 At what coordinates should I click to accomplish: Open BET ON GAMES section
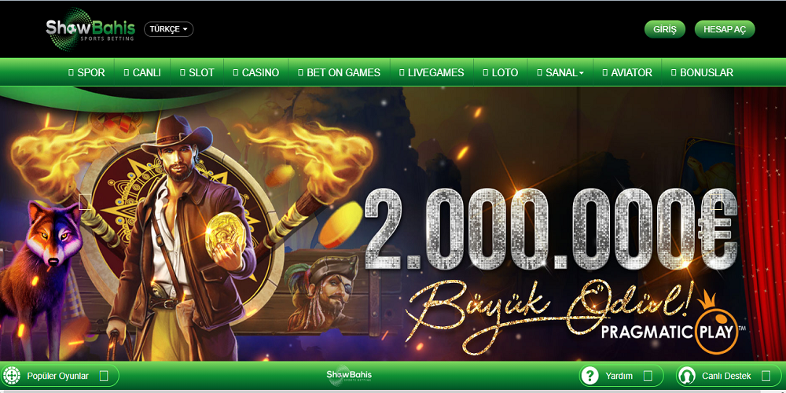340,72
